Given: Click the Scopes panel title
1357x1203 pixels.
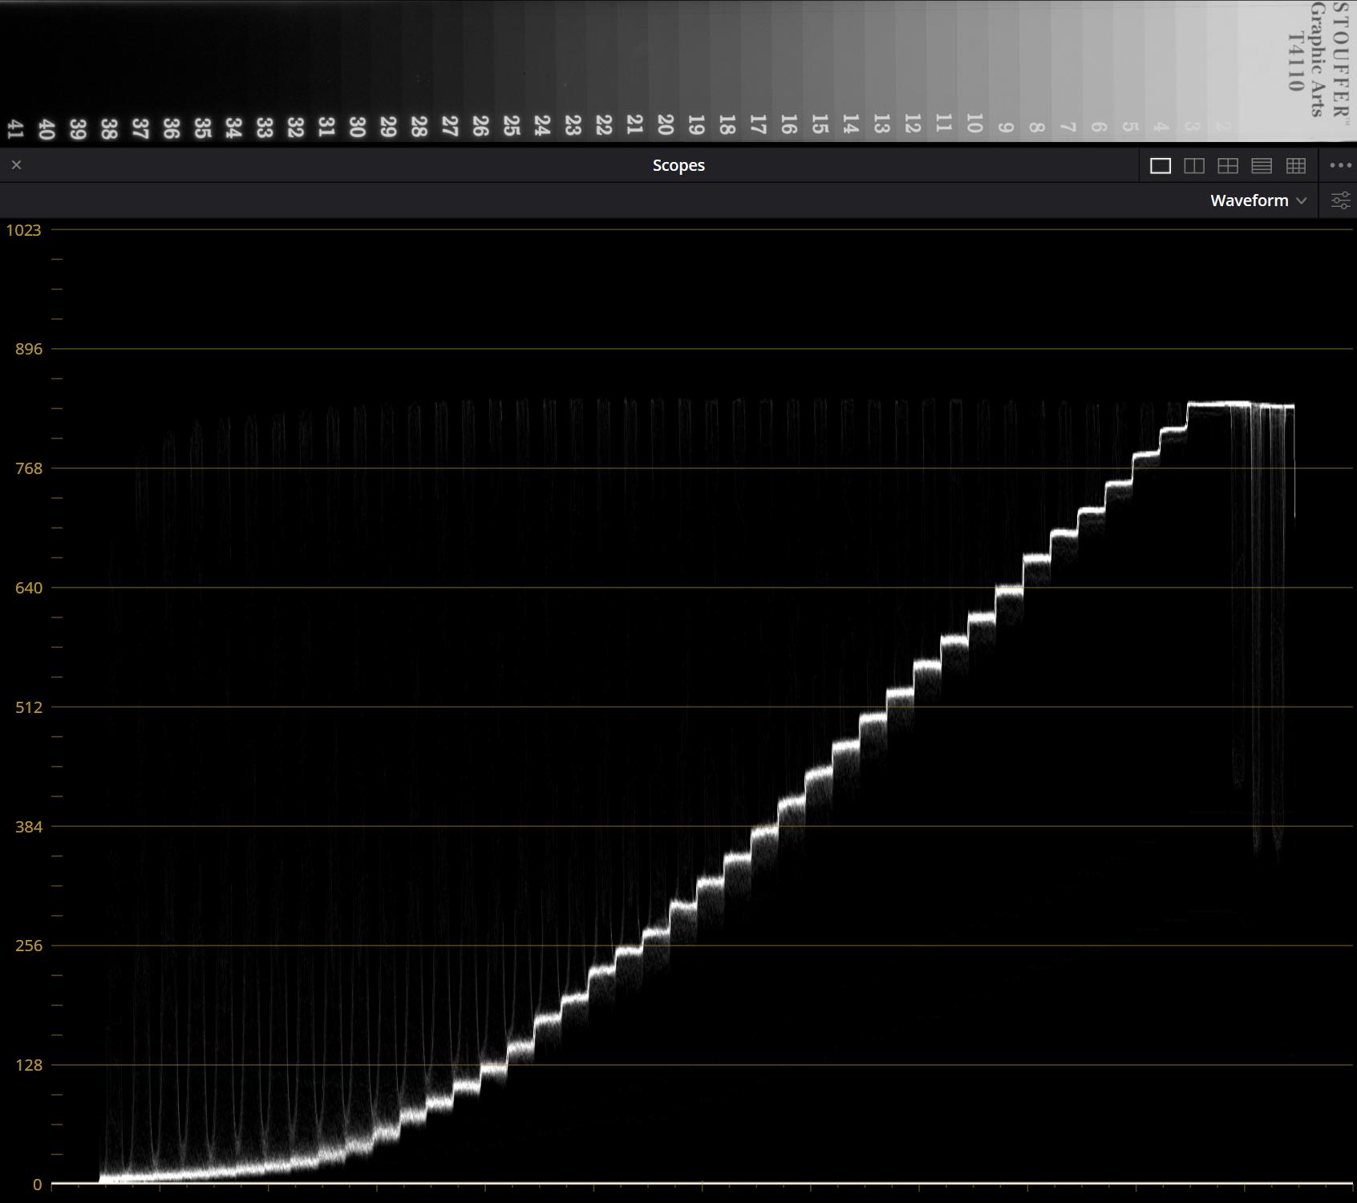Looking at the screenshot, I should (x=678, y=165).
